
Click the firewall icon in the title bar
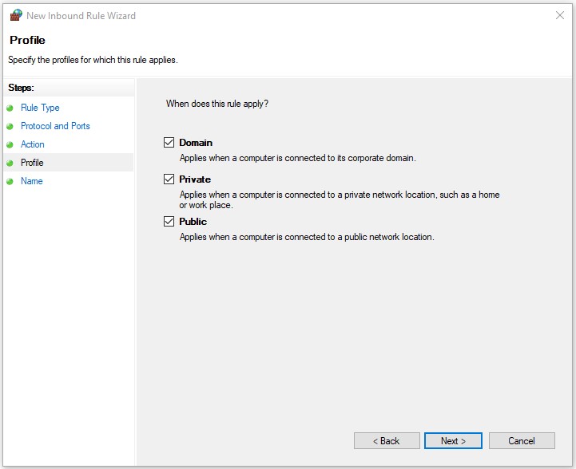point(16,16)
